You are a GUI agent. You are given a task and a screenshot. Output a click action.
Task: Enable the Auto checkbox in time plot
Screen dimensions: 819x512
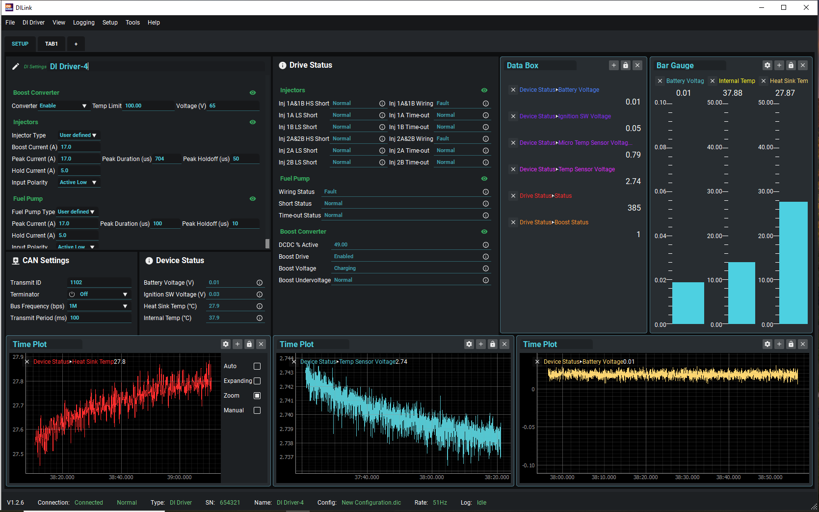pyautogui.click(x=257, y=366)
